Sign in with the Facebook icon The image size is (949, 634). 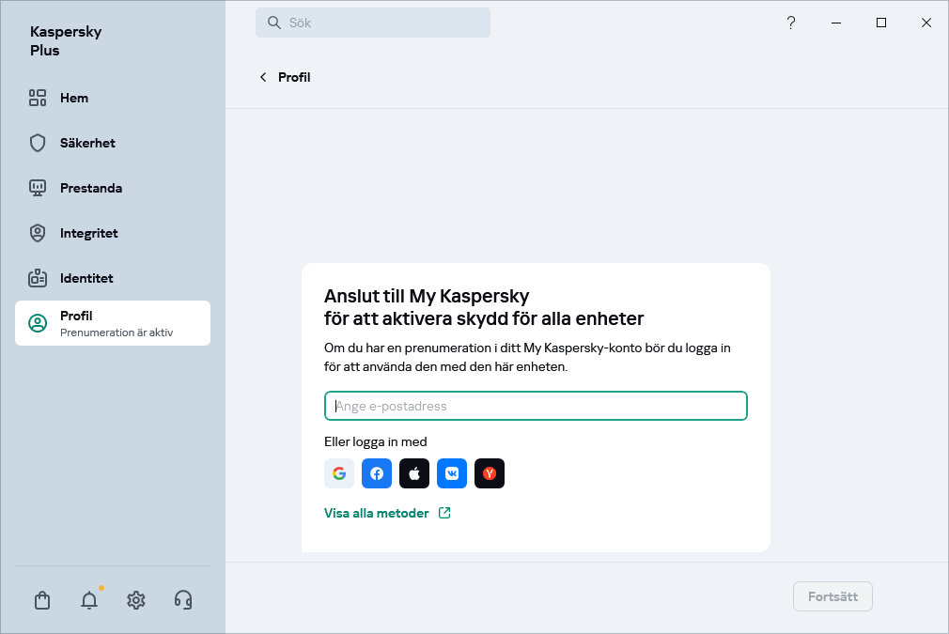377,473
